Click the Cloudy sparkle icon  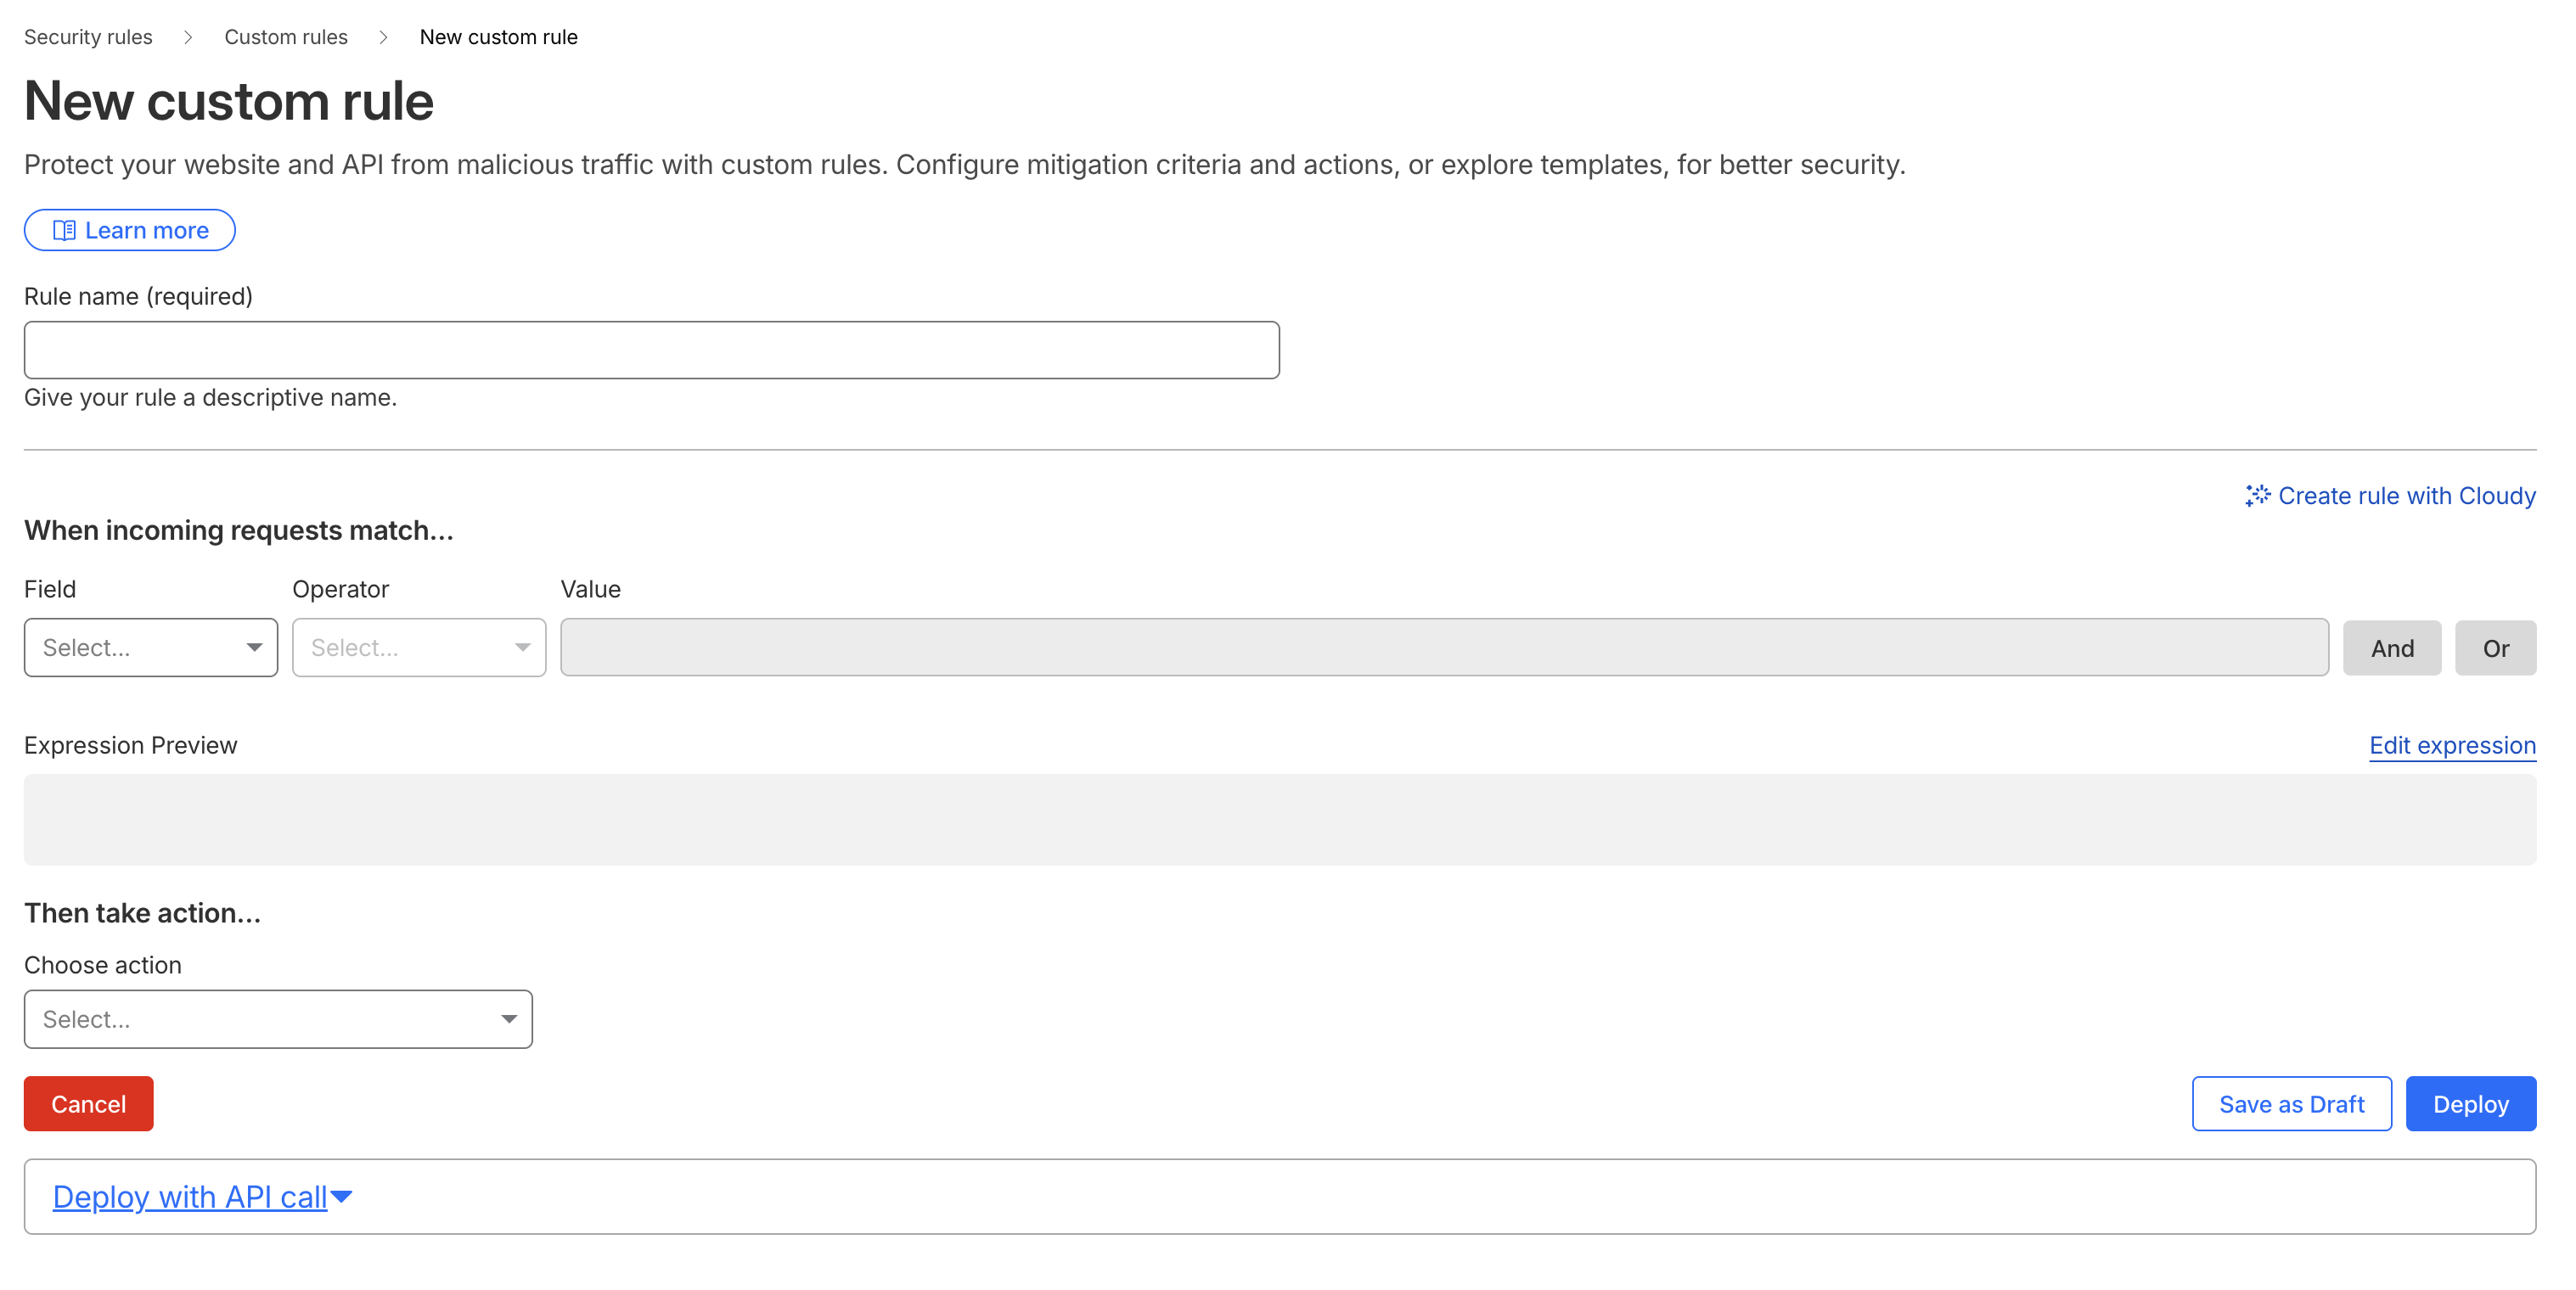[2257, 496]
